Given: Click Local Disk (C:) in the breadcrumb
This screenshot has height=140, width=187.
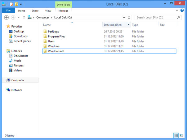Looking at the screenshot, I should pyautogui.click(x=63, y=18).
